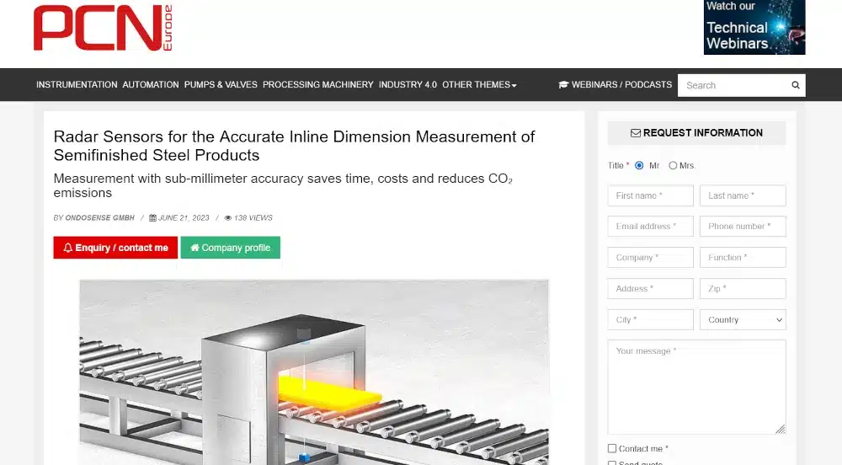
Task: Click the envelope icon in Request Information
Action: tap(635, 133)
